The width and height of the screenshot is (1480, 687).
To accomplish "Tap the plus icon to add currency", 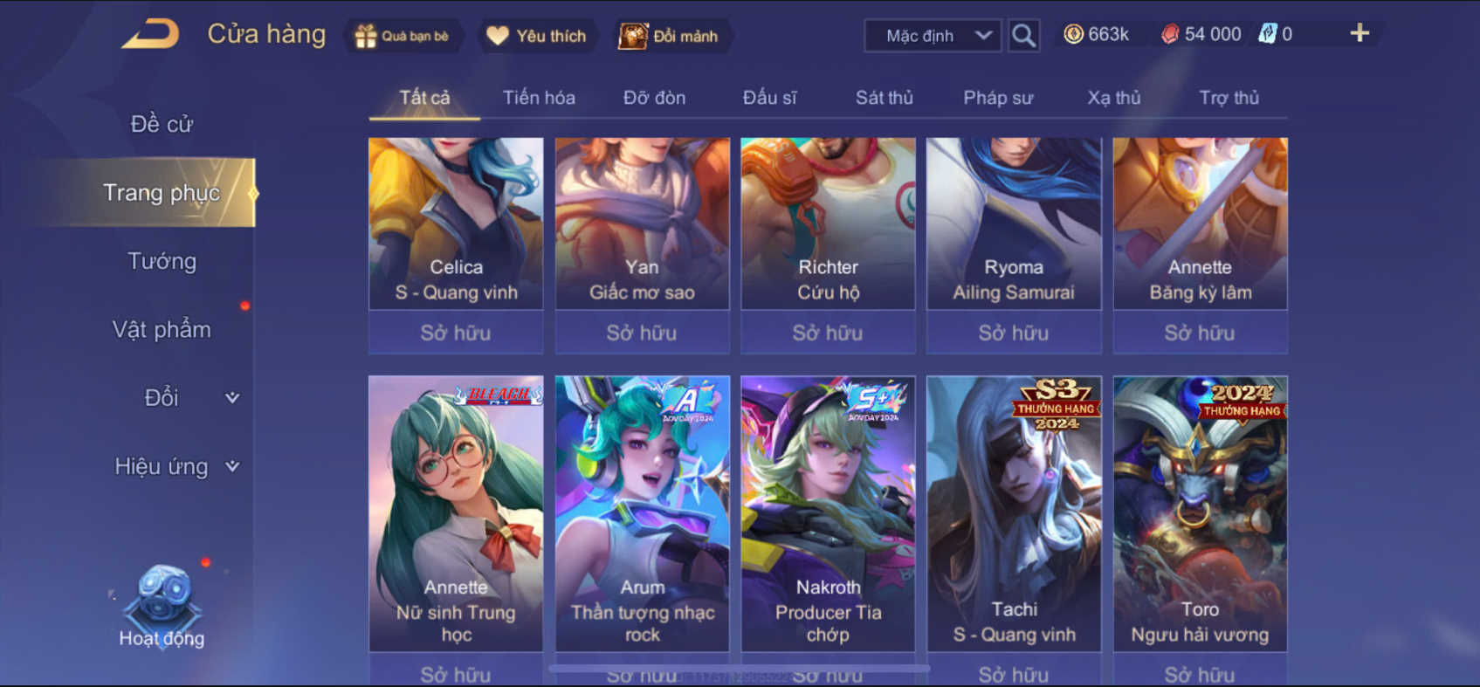I will click(x=1360, y=33).
